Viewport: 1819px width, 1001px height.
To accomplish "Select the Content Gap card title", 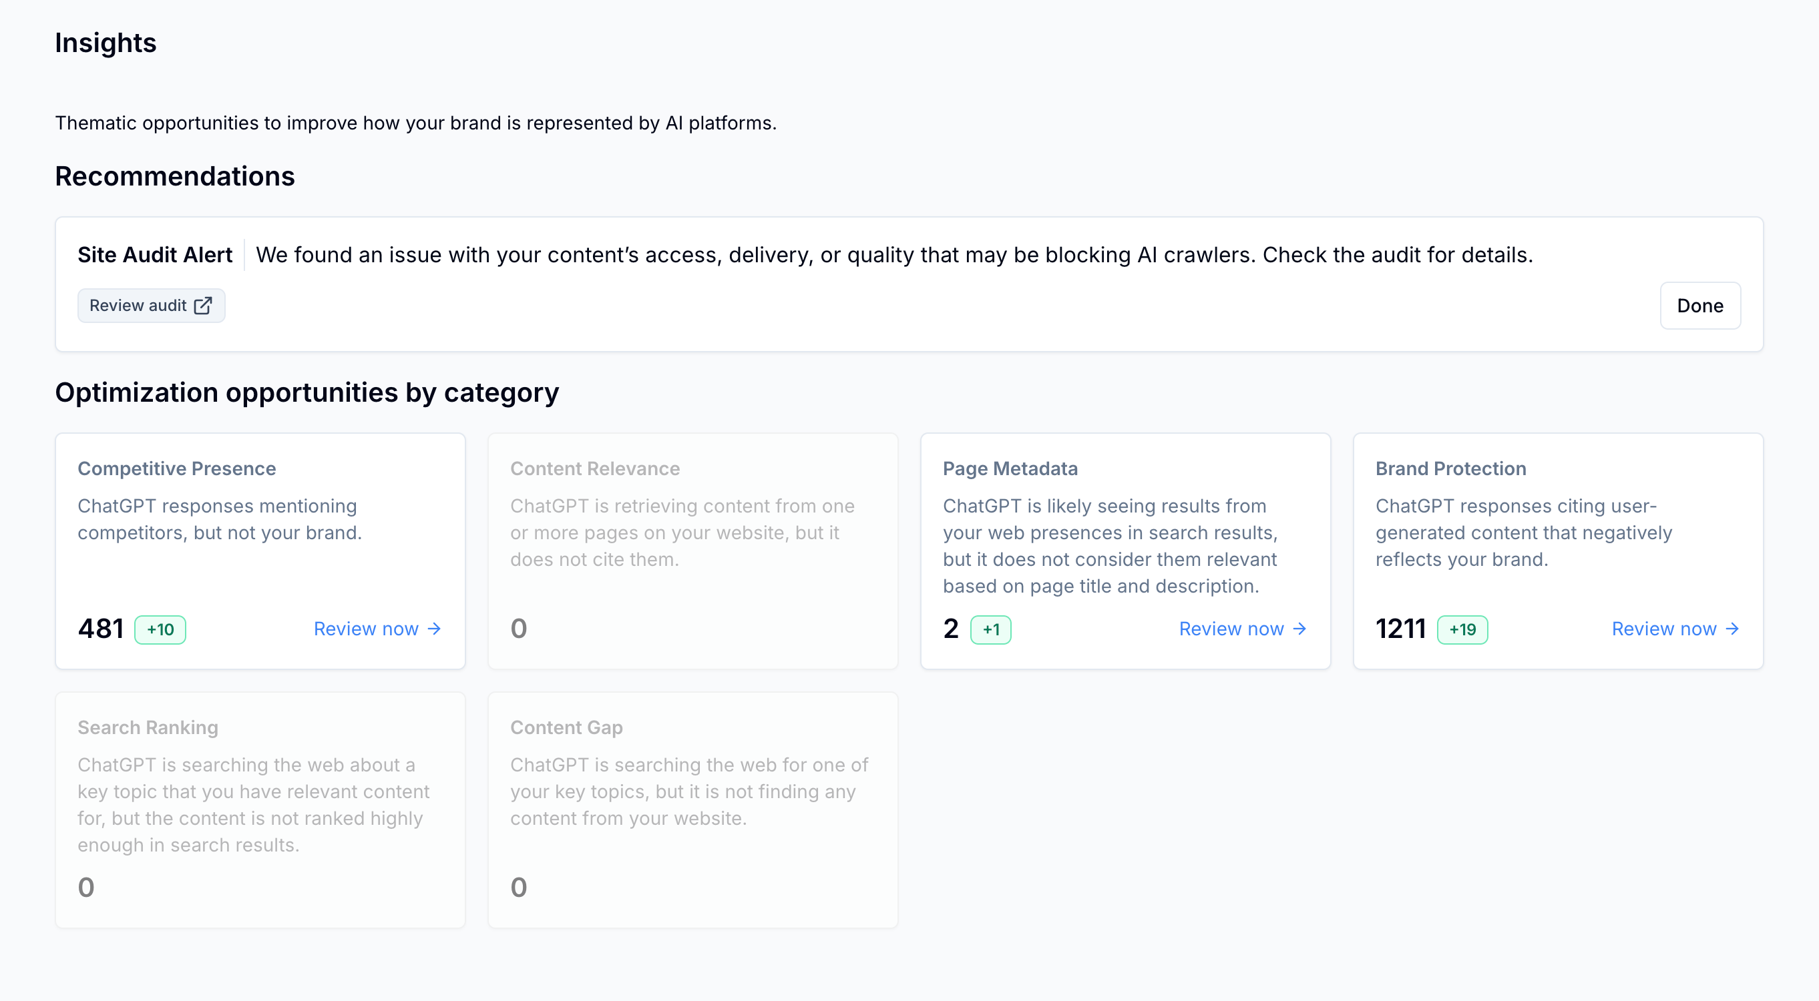I will coord(566,727).
